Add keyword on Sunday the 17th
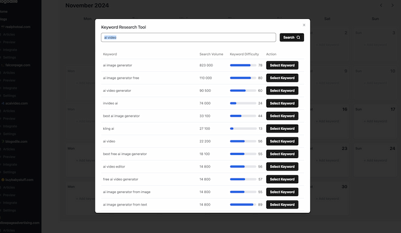This screenshot has height=233, width=401. click(x=375, y=121)
